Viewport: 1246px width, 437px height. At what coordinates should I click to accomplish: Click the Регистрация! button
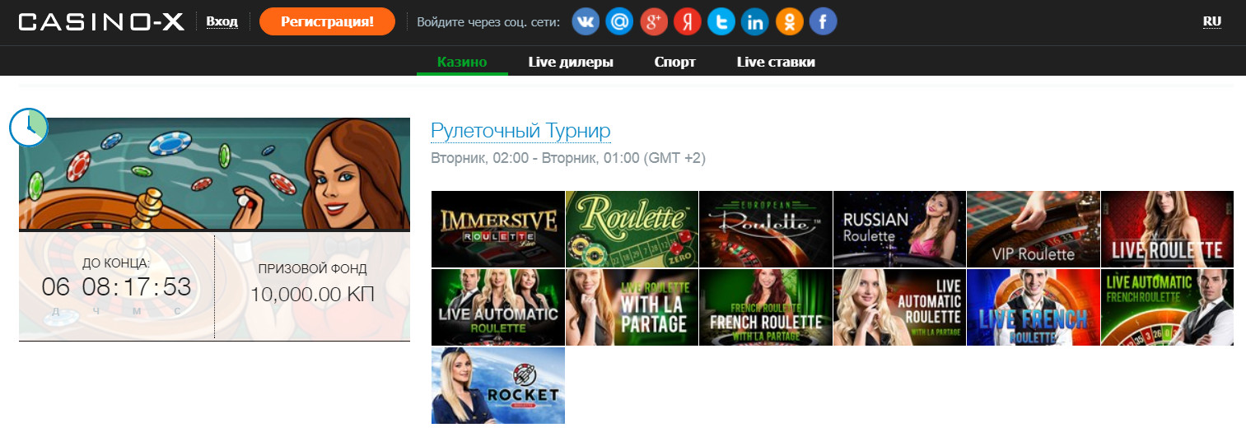[x=327, y=21]
